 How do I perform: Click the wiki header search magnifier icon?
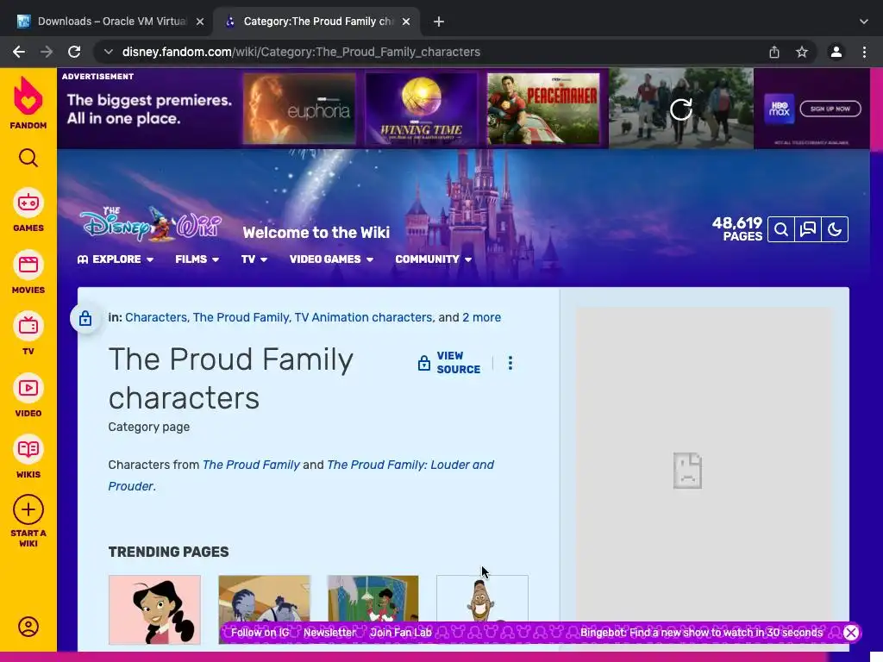click(x=781, y=229)
